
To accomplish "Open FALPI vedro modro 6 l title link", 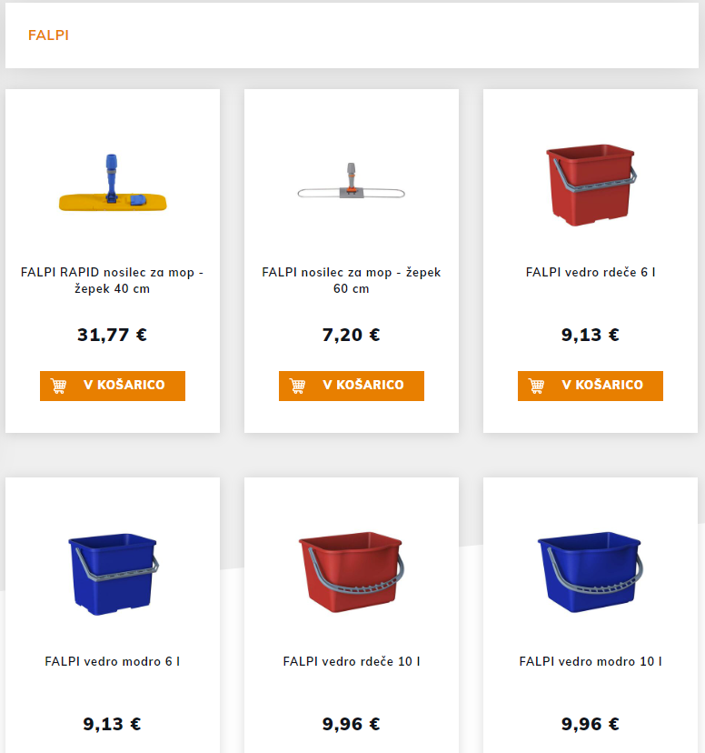I will 113,661.
